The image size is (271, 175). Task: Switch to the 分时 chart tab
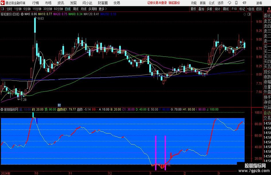tap(9, 9)
